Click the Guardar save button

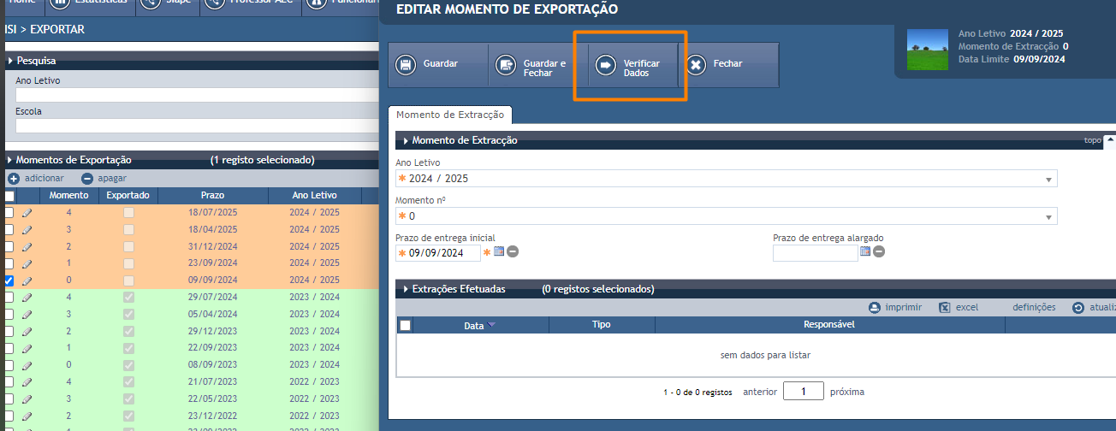(437, 65)
